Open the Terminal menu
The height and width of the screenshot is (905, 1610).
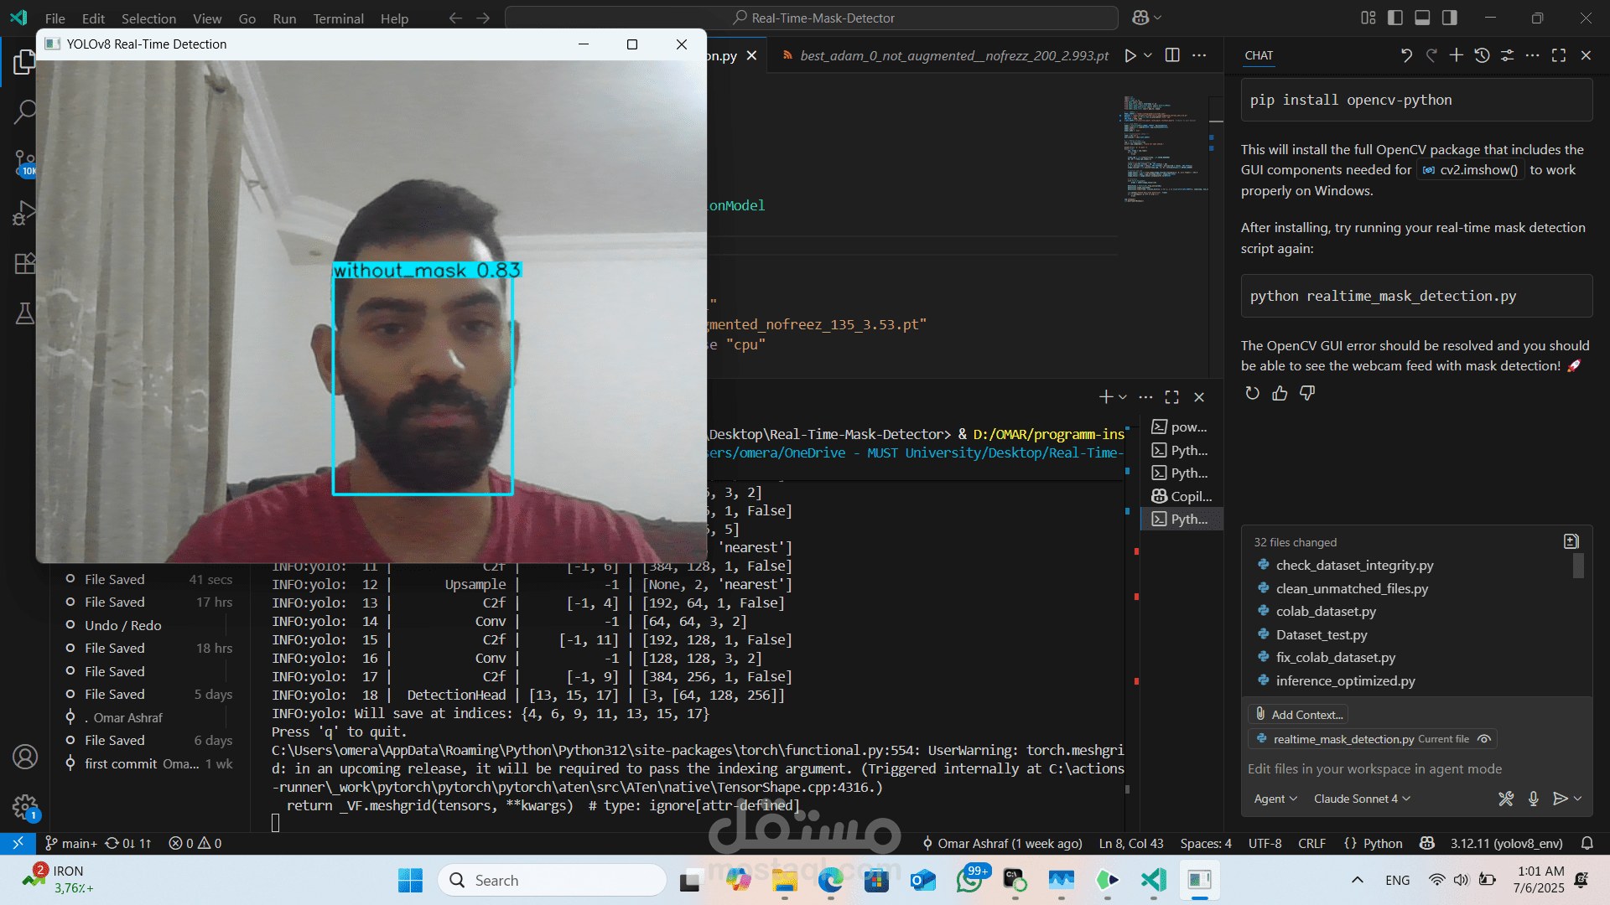(338, 18)
